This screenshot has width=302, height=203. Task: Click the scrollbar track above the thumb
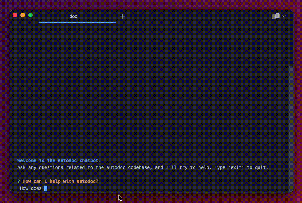pyautogui.click(x=291, y=45)
